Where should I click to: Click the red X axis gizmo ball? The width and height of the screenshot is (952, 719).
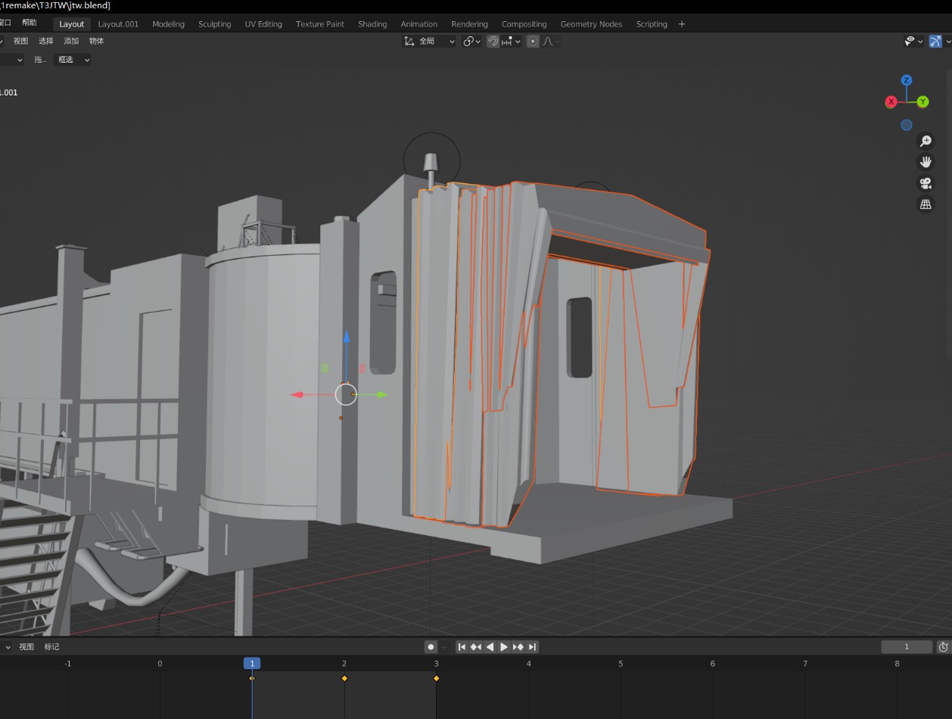point(891,102)
